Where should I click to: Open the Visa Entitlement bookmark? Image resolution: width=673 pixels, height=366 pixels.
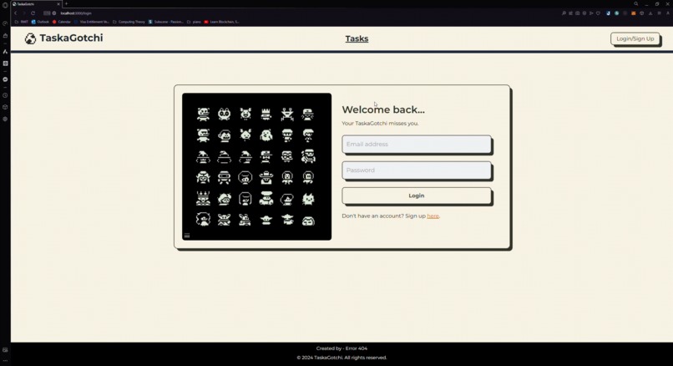coord(92,22)
